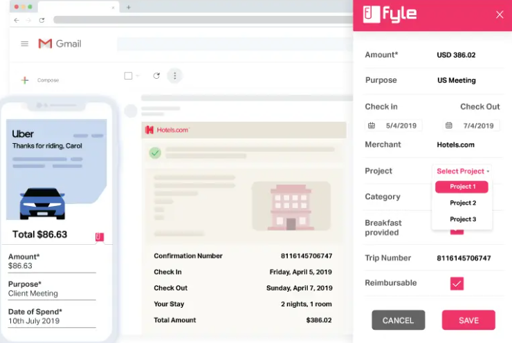This screenshot has height=343, width=512.
Task: Click the SAVE button
Action: (x=468, y=320)
